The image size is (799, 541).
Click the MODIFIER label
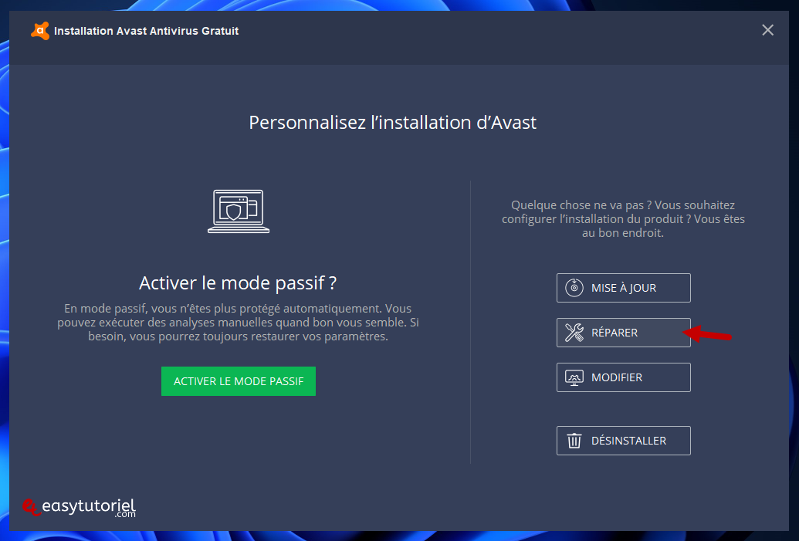coord(617,377)
